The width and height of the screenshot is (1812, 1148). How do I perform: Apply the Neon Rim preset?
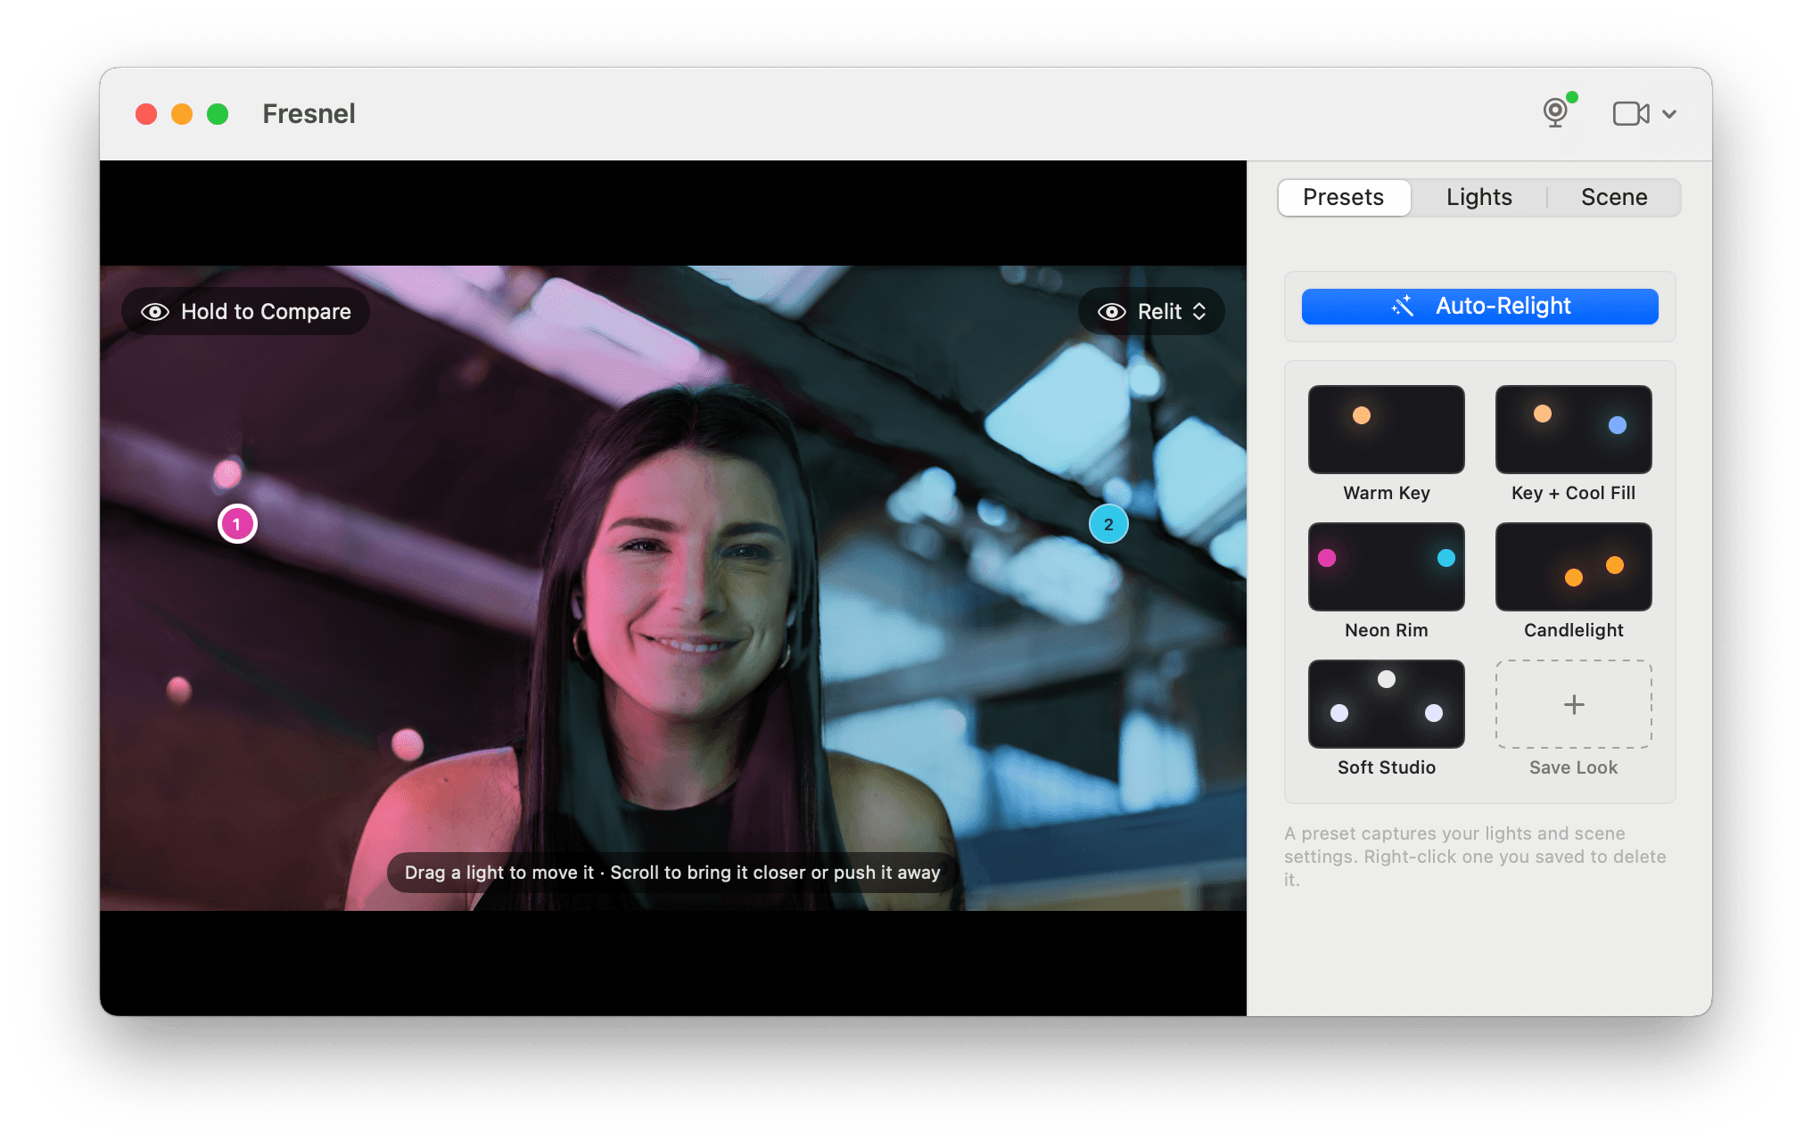coord(1387,567)
